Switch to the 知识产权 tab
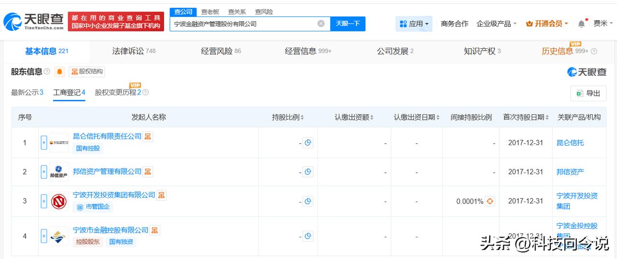Image resolution: width=617 pixels, height=259 pixels. pyautogui.click(x=482, y=51)
